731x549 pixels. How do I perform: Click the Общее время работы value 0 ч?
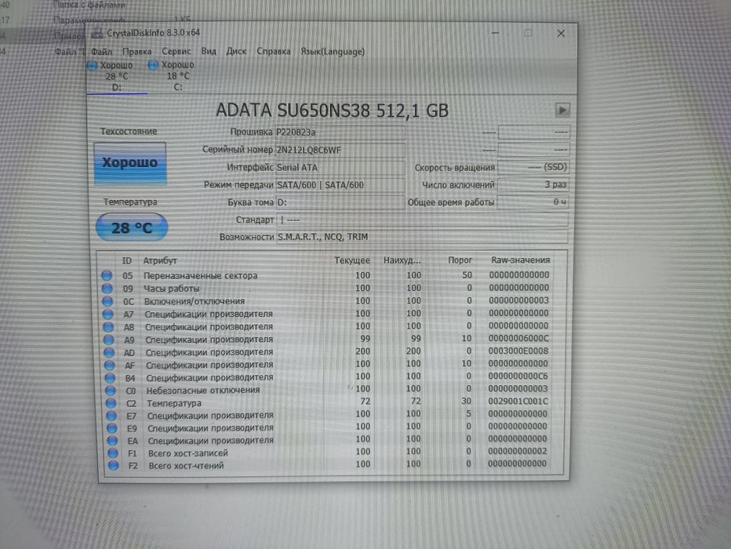(x=533, y=202)
